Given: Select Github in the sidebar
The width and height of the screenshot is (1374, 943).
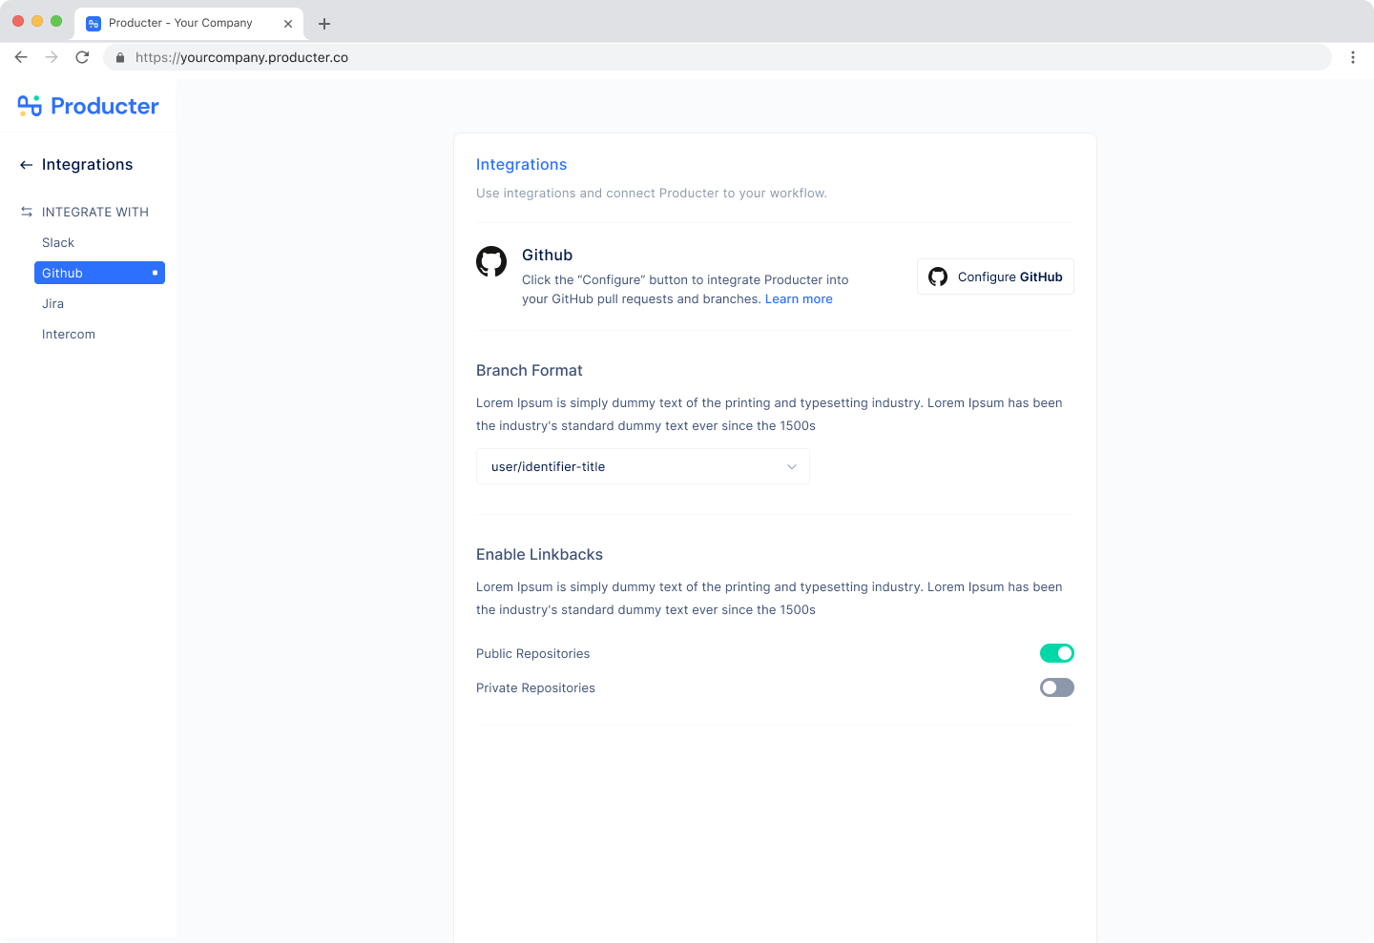Looking at the screenshot, I should (x=99, y=273).
